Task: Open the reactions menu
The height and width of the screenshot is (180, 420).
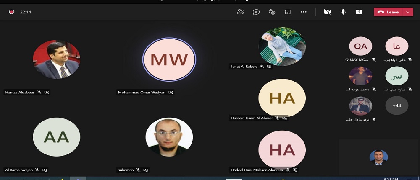Action: (x=272, y=12)
